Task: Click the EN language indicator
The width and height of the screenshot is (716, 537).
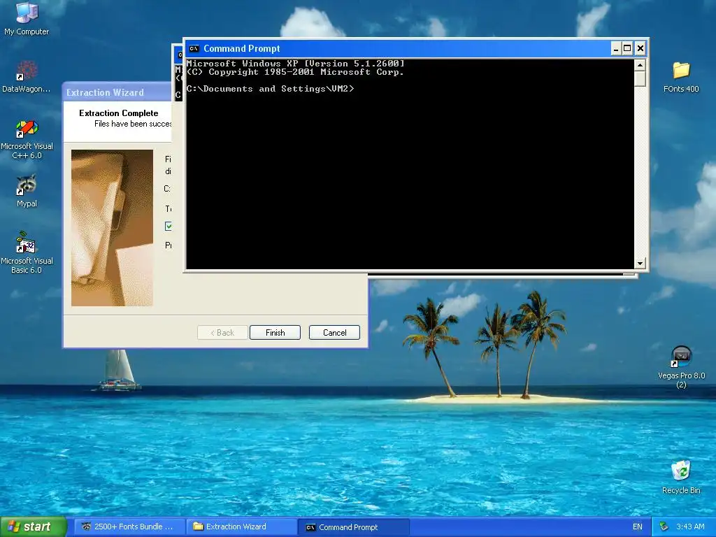Action: (638, 527)
